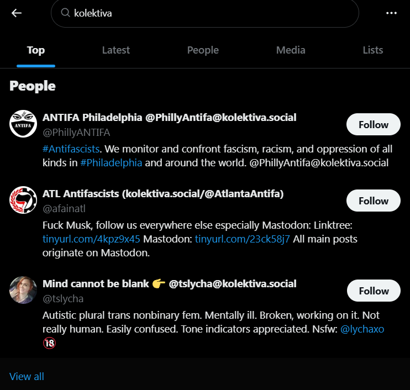Switch to the People tab

203,50
